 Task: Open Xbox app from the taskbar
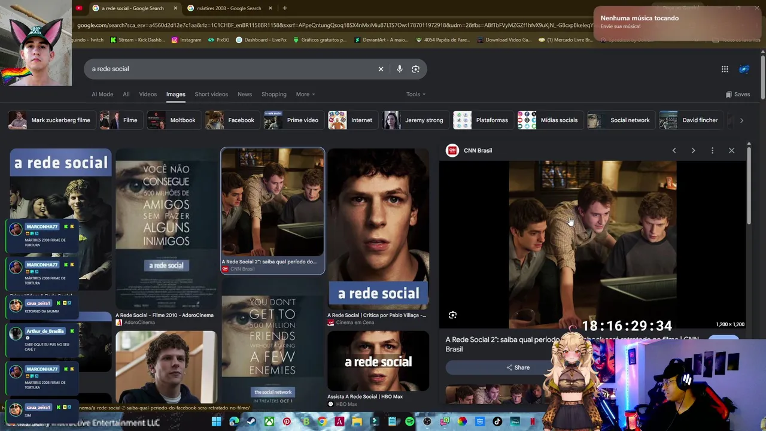pos(269,421)
